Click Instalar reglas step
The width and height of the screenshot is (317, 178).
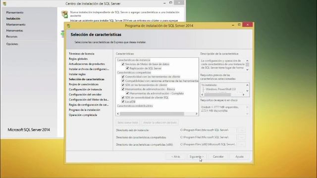77,74
